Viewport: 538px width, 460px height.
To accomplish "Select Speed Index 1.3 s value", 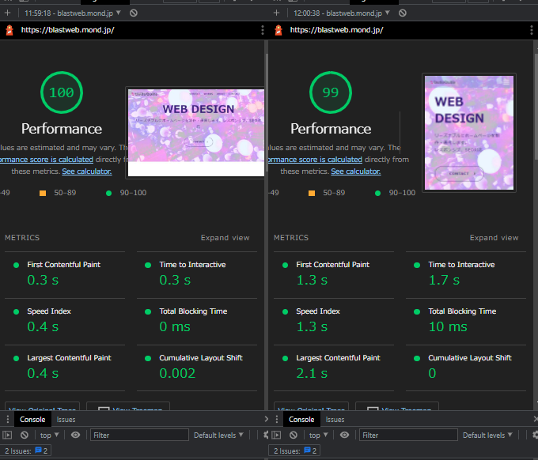I will (312, 326).
